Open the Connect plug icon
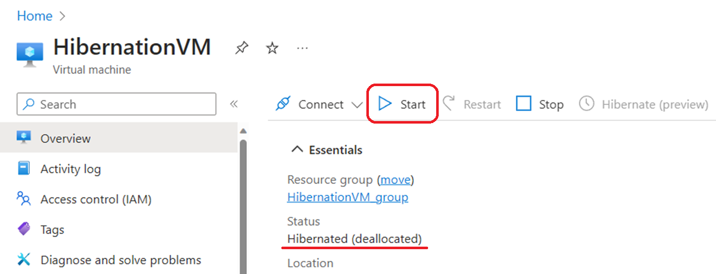Viewport: 716px width, 274px height. click(283, 104)
